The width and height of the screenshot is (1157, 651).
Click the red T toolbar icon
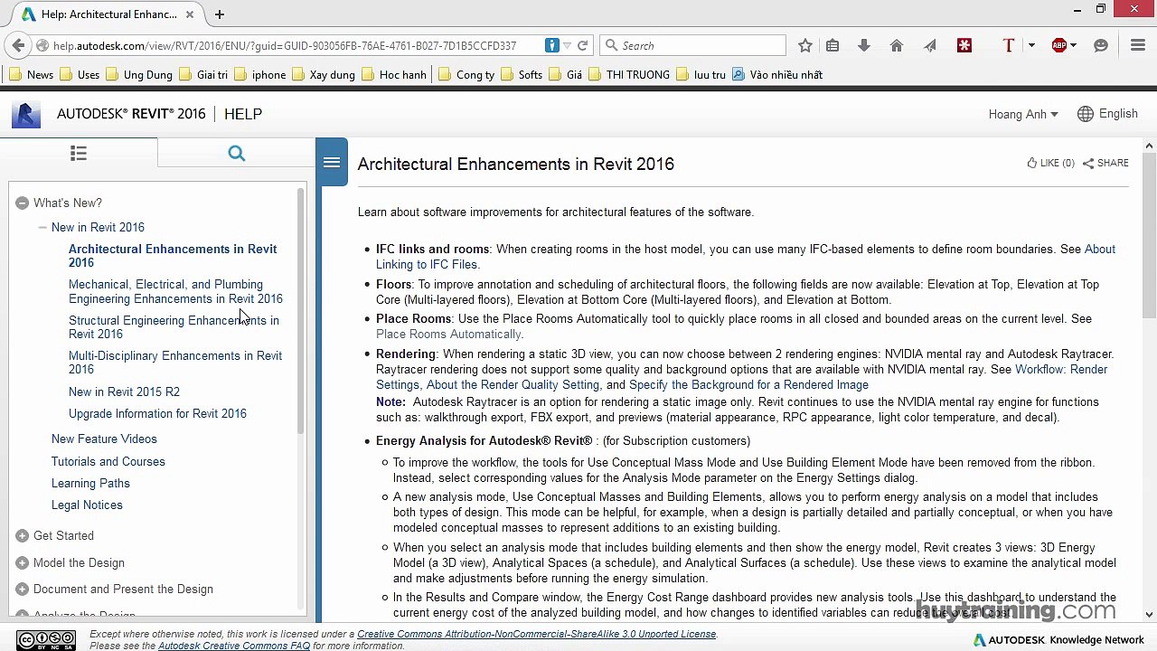[x=1009, y=45]
